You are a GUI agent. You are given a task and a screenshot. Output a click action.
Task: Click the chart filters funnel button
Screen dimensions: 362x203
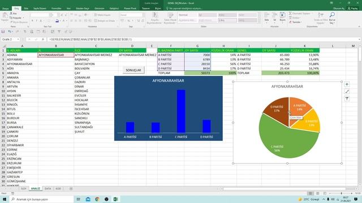(x=347, y=99)
